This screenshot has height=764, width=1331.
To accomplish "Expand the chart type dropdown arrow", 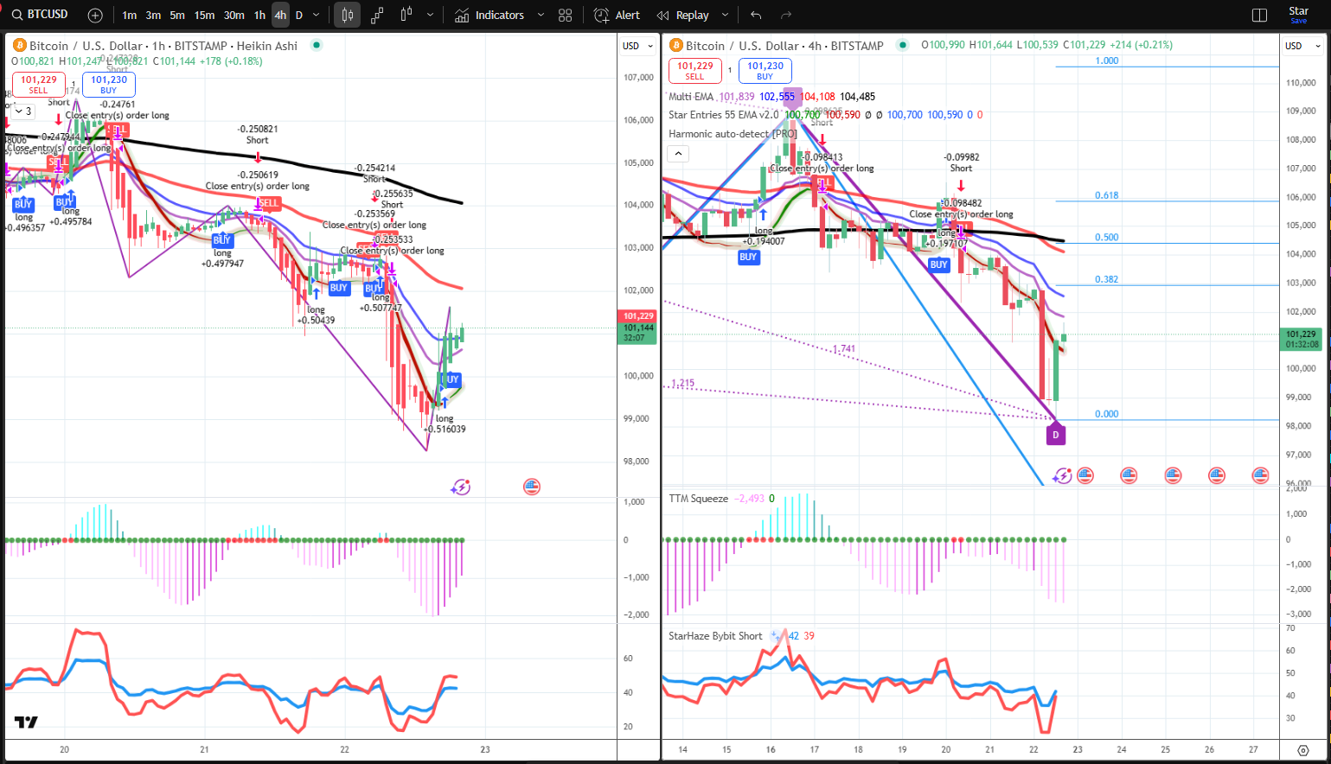I will 430,16.
